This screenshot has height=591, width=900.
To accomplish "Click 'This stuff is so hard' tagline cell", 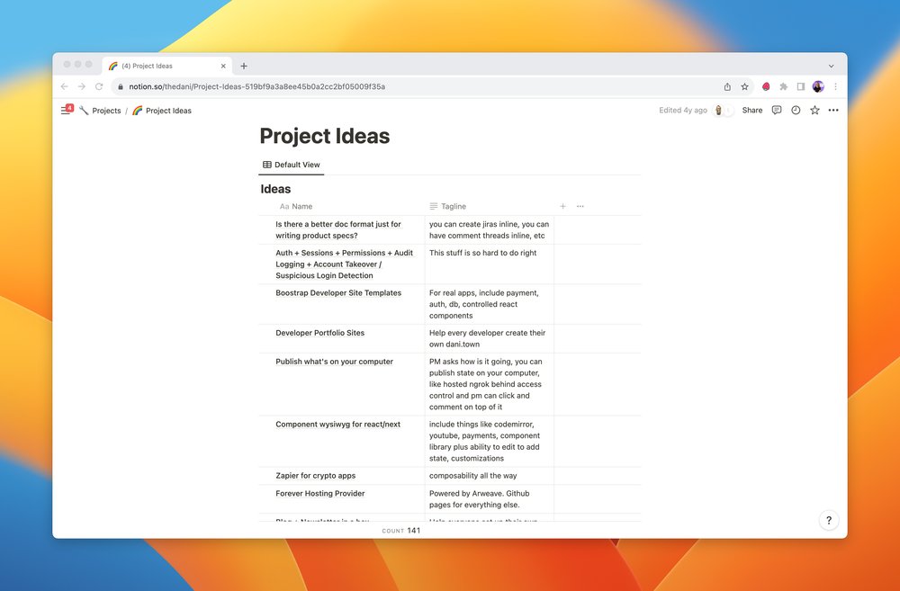I will point(490,264).
